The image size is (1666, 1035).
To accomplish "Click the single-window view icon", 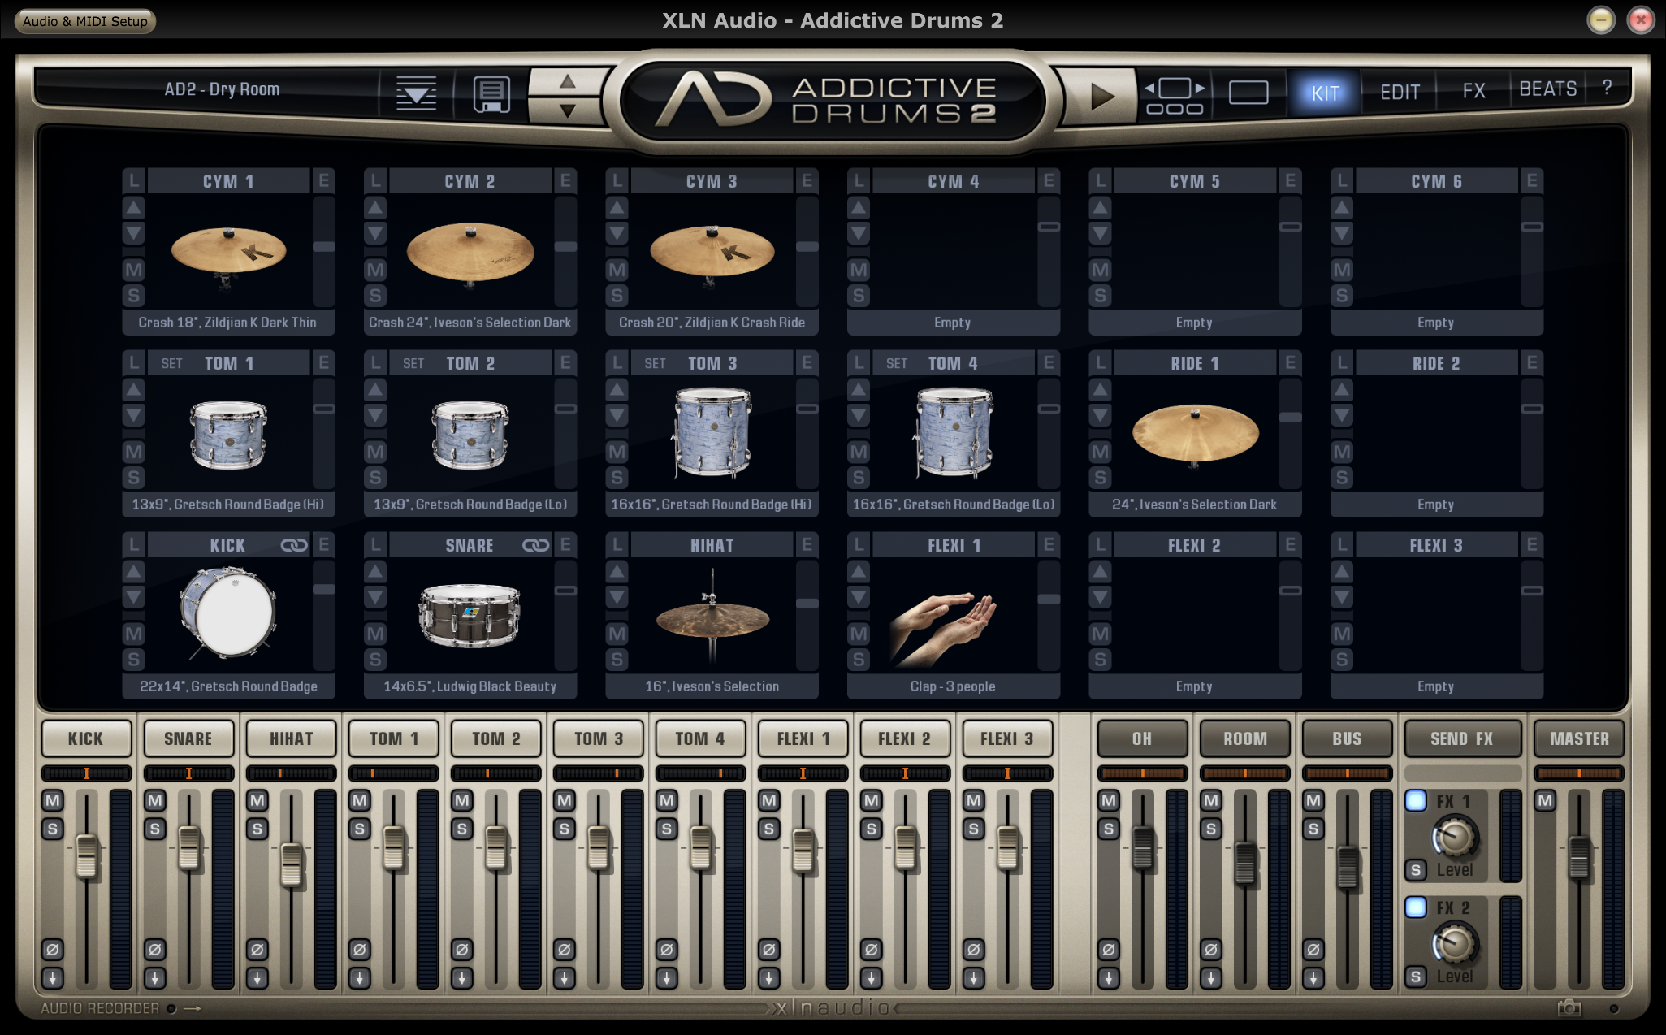I will [x=1248, y=93].
